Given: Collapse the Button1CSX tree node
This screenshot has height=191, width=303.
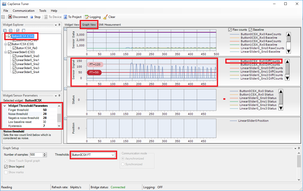Looking at the screenshot, I should click(6, 44).
